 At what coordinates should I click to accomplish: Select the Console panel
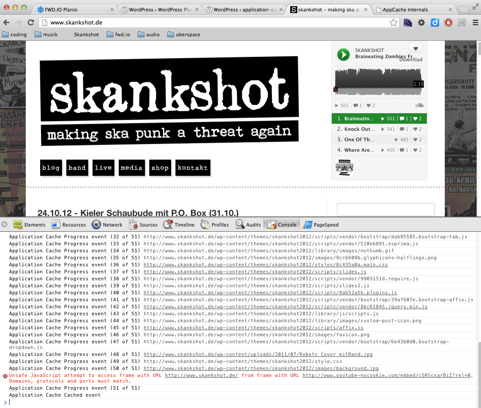[x=282, y=225]
